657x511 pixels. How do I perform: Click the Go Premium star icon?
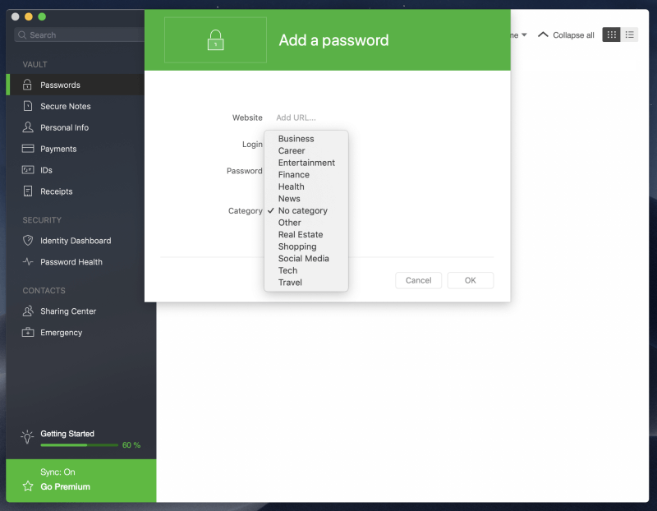tap(28, 486)
